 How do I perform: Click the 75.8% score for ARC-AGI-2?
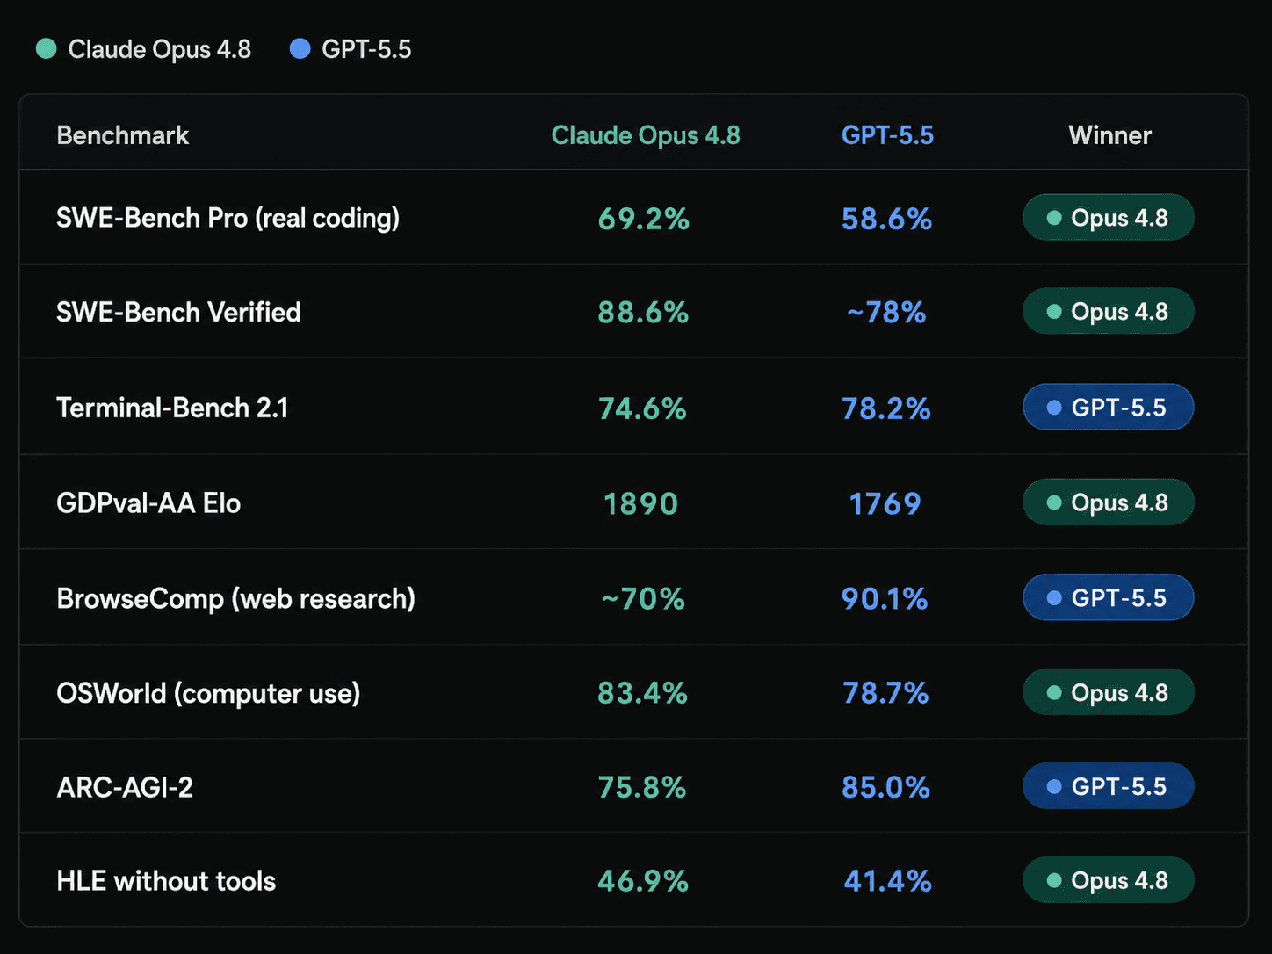[x=642, y=787]
